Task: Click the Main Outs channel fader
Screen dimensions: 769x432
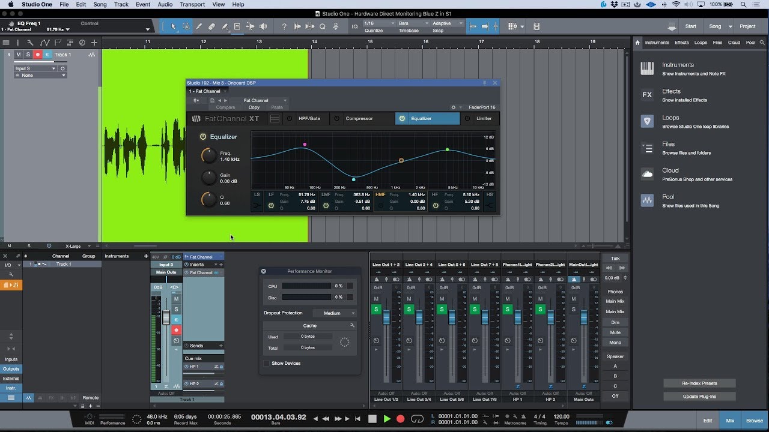Action: coord(583,317)
